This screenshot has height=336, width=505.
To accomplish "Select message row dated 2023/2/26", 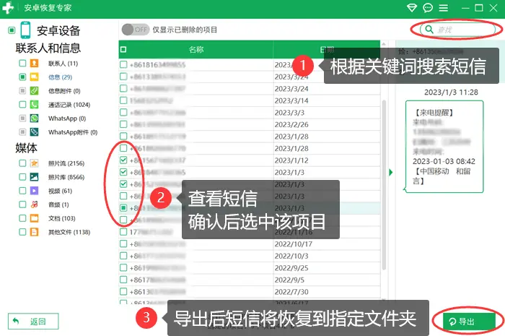I will (x=250, y=124).
